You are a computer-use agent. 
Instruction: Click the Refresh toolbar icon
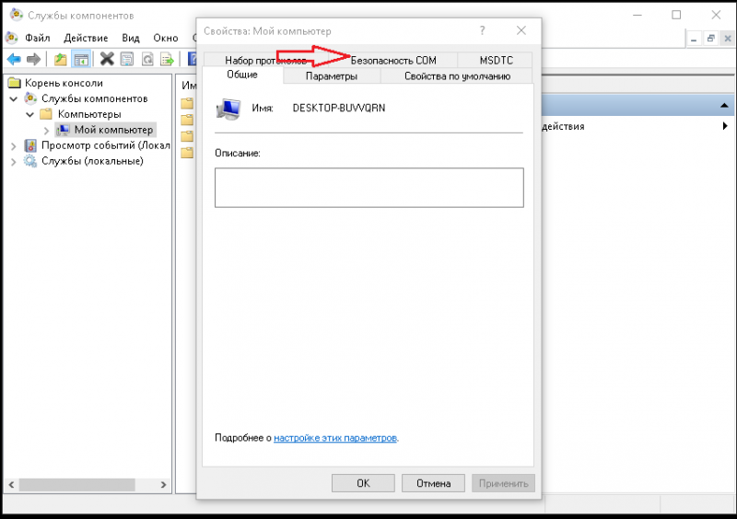point(147,59)
